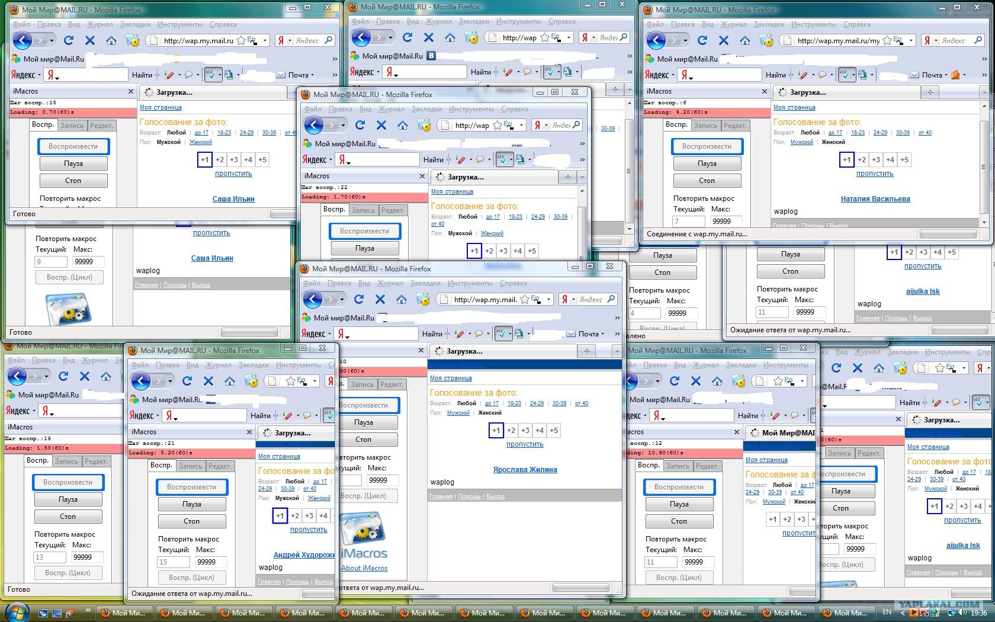This screenshot has width=995, height=622.
Task: Open Инструменты menu in Ярослава Жилина window
Action: point(470,283)
